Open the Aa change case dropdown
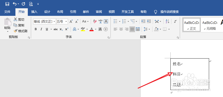Screen dimensions: 223x97 85,22
